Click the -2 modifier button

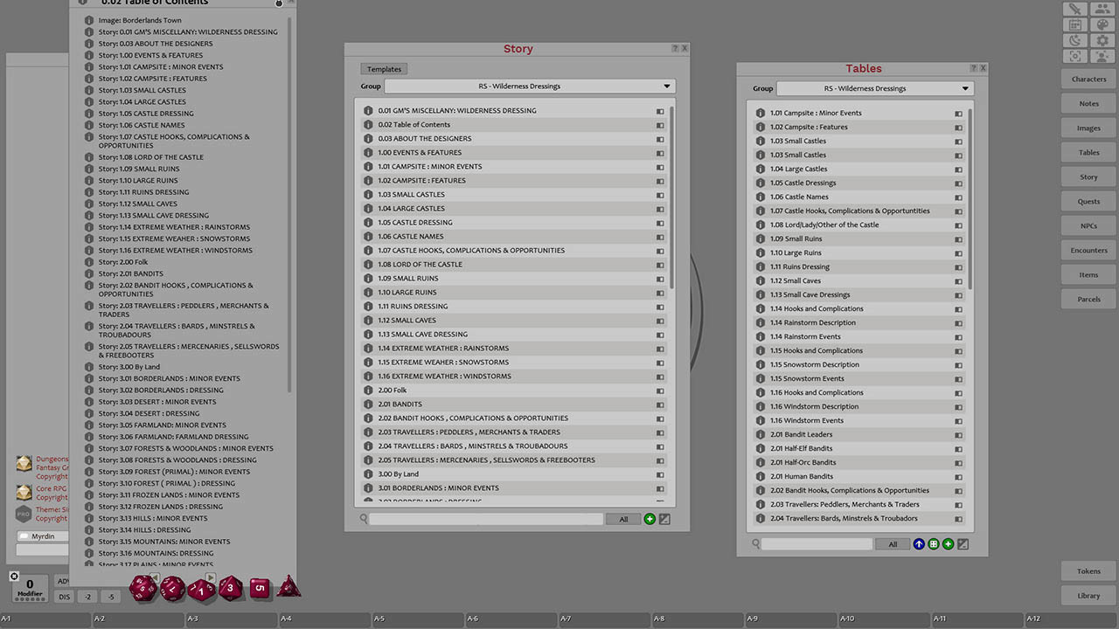(87, 597)
